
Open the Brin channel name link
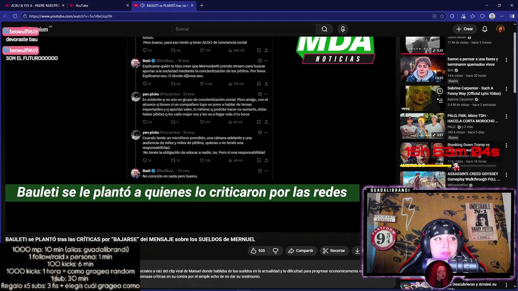coord(450,70)
